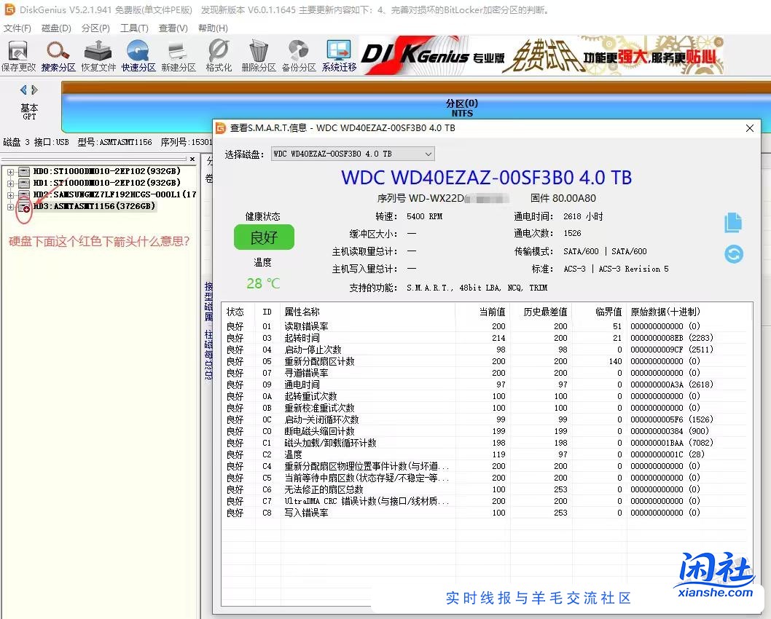The height and width of the screenshot is (619, 771).
Task: Click the refresh SMART data icon
Action: (x=733, y=254)
